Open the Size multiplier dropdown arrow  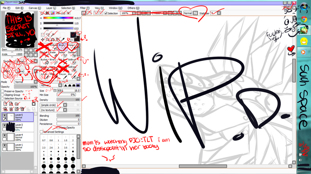55,90
